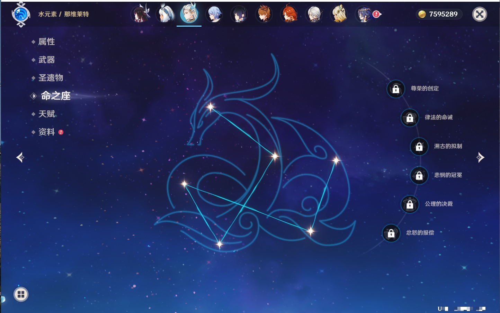Select the blonde character portrait
This screenshot has width=500, height=313.
coord(339,14)
